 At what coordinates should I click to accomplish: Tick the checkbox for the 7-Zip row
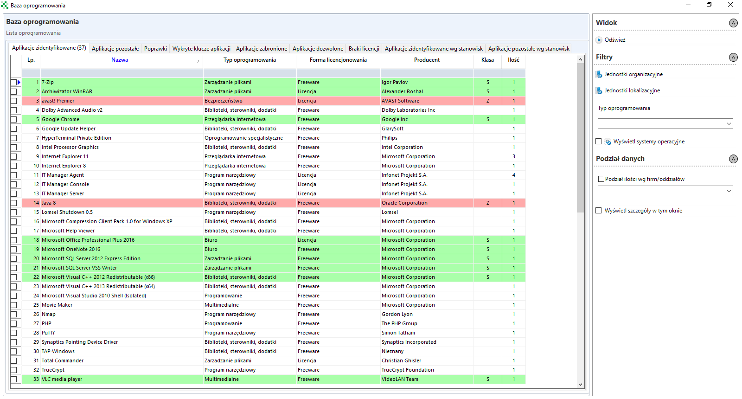pos(13,82)
